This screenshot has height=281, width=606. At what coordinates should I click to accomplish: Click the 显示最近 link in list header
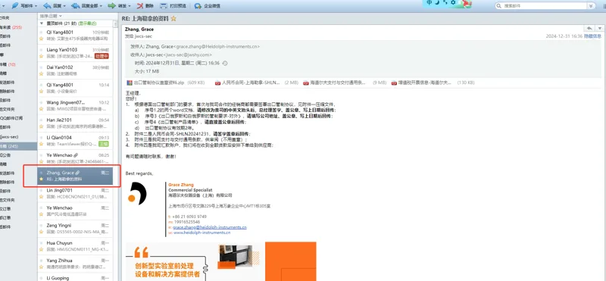coord(87,23)
